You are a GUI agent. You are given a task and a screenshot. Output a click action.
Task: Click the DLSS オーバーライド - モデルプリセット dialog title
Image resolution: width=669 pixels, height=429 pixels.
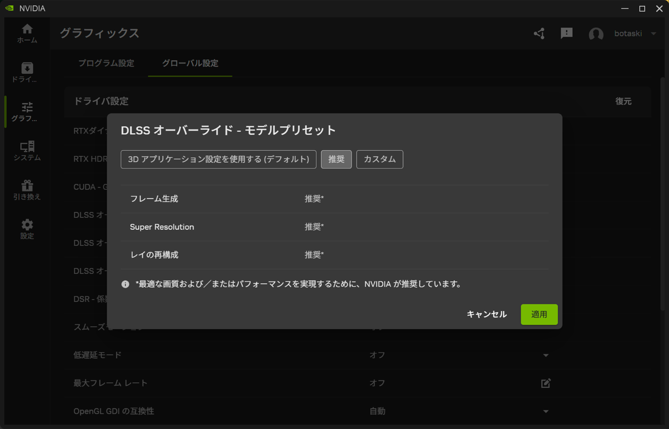(x=228, y=130)
